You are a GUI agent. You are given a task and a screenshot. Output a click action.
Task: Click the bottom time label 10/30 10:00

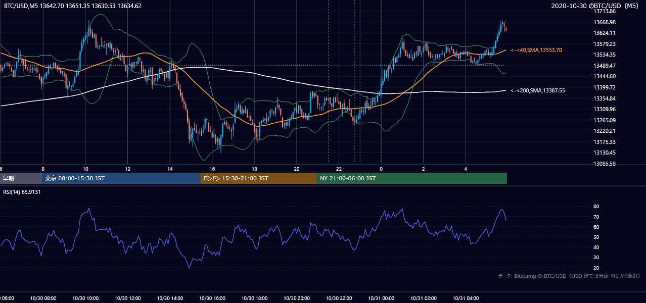pyautogui.click(x=85, y=298)
